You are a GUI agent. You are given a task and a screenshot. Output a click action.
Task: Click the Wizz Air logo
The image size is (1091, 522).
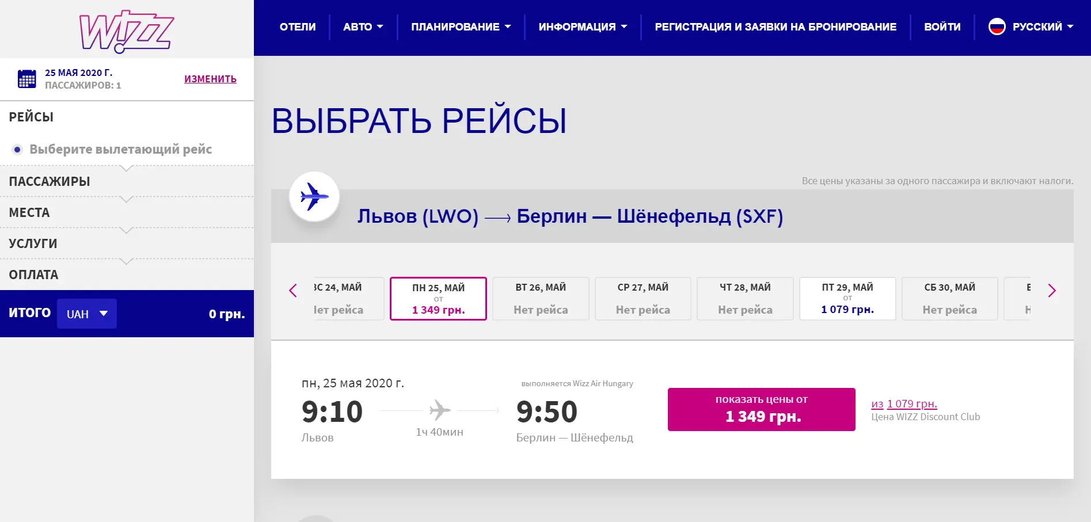coord(127,32)
